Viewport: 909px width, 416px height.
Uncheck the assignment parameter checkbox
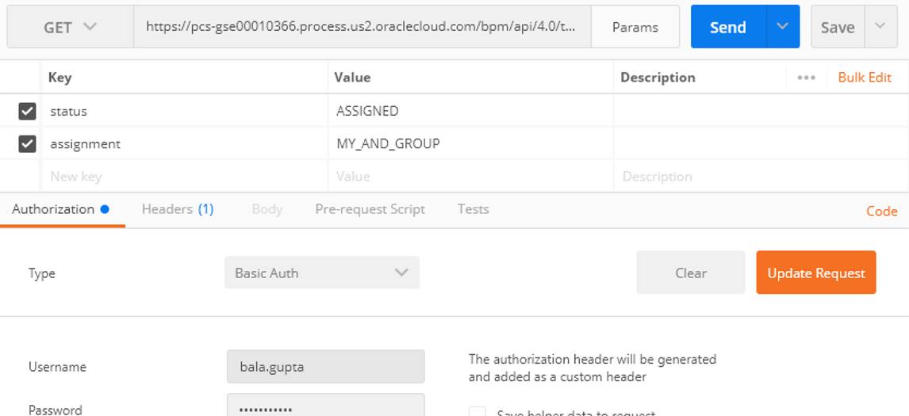pyautogui.click(x=28, y=143)
